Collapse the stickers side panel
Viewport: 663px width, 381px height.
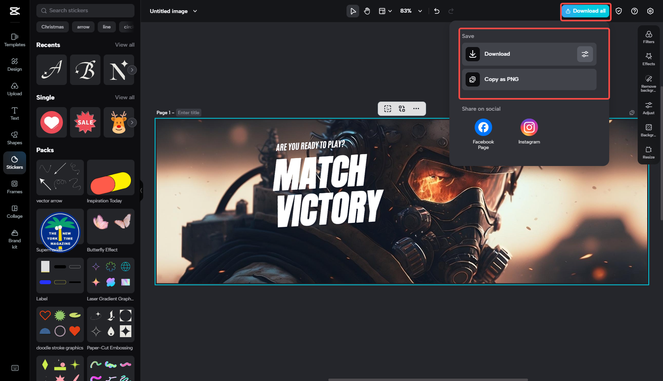point(141,190)
